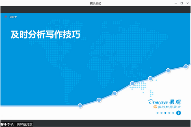Click the 腾讯会议 window title
The width and height of the screenshot is (191, 127).
(95, 3)
